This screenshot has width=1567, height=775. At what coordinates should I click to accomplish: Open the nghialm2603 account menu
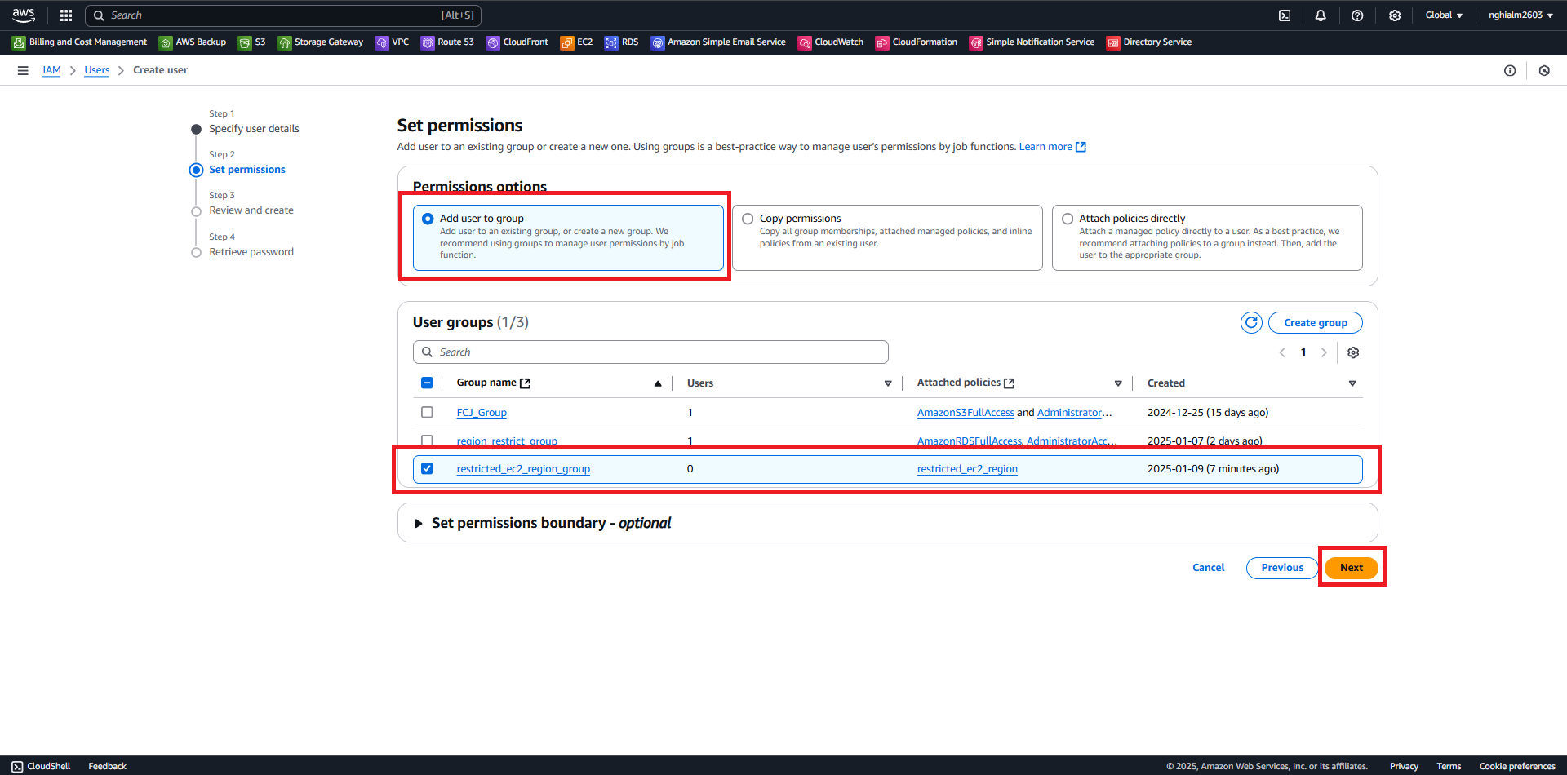click(1520, 15)
